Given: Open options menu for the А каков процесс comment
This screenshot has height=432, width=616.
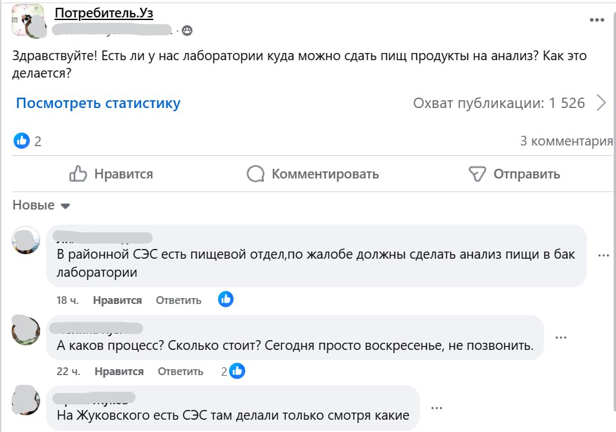Looking at the screenshot, I should tap(561, 337).
